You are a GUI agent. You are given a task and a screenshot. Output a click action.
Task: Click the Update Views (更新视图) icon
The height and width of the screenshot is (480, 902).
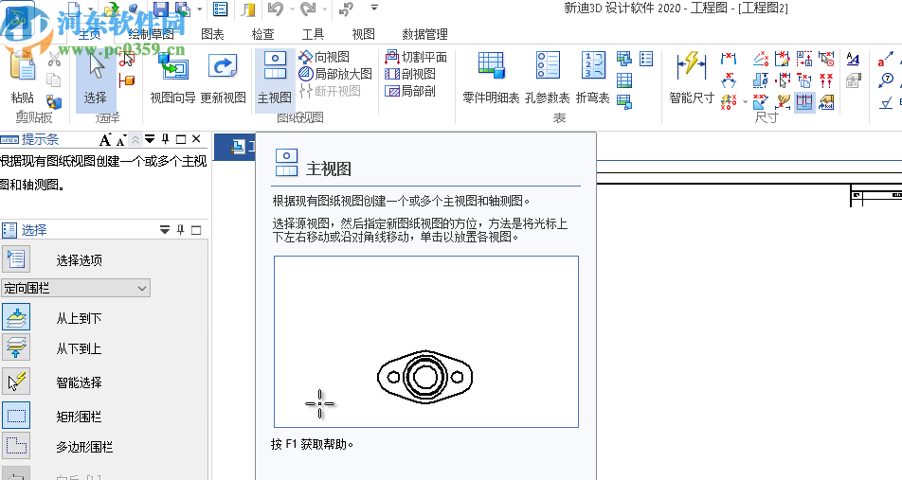click(x=223, y=78)
